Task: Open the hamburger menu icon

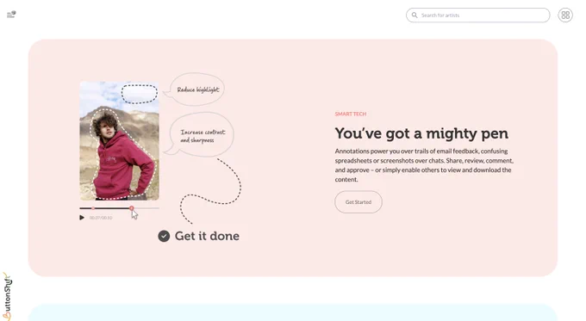Action: click(x=11, y=15)
